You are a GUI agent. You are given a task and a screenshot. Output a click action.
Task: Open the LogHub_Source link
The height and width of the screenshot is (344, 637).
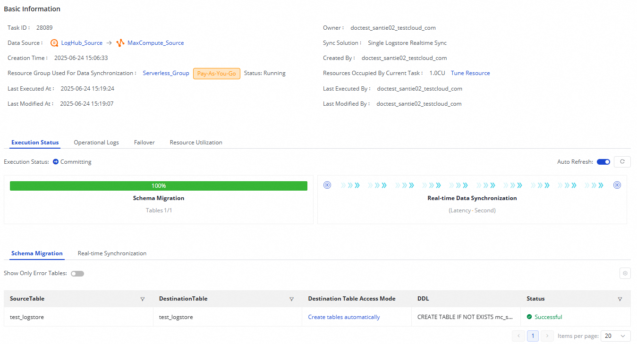(x=82, y=43)
